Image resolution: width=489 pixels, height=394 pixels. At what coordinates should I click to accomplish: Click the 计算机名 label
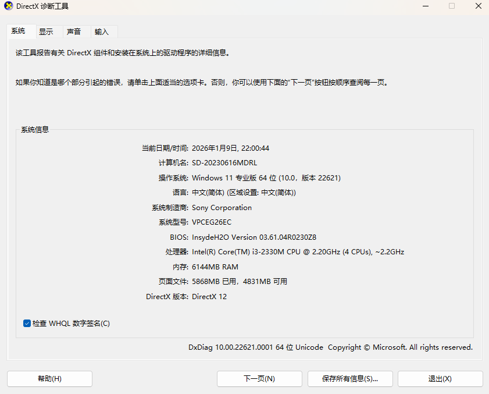pyautogui.click(x=173, y=163)
